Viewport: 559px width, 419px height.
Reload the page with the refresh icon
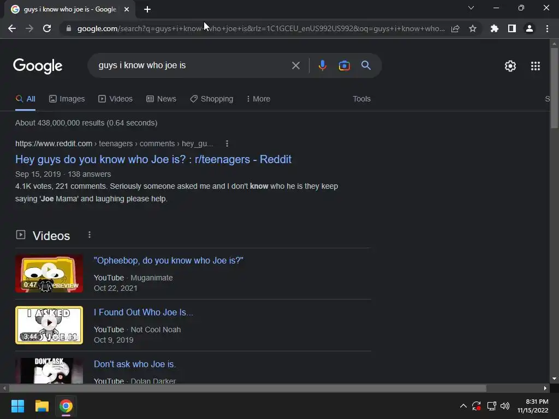coord(47,28)
